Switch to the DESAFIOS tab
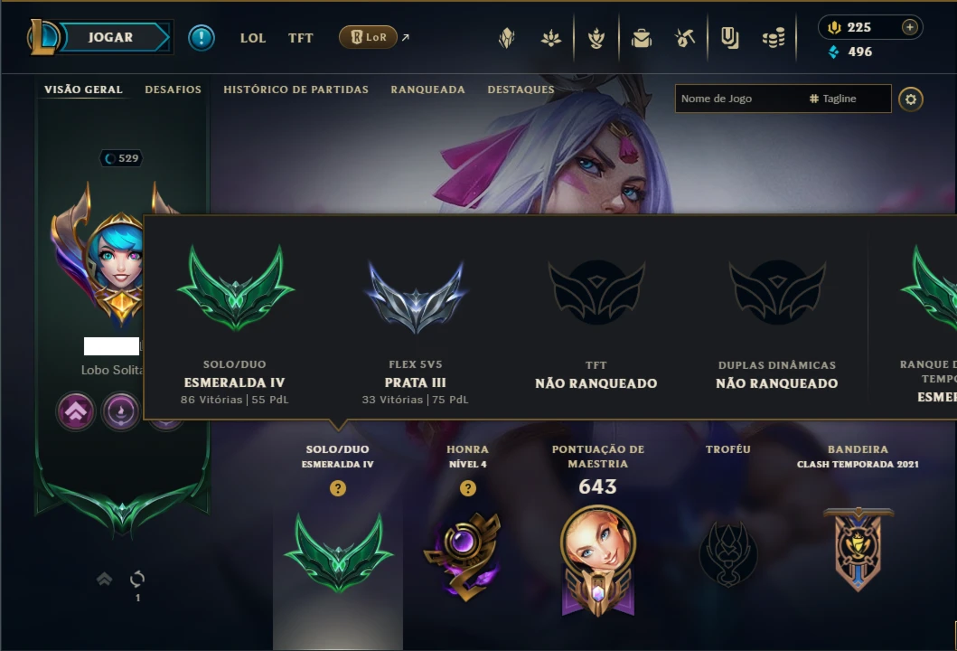This screenshot has height=651, width=957. pyautogui.click(x=173, y=90)
